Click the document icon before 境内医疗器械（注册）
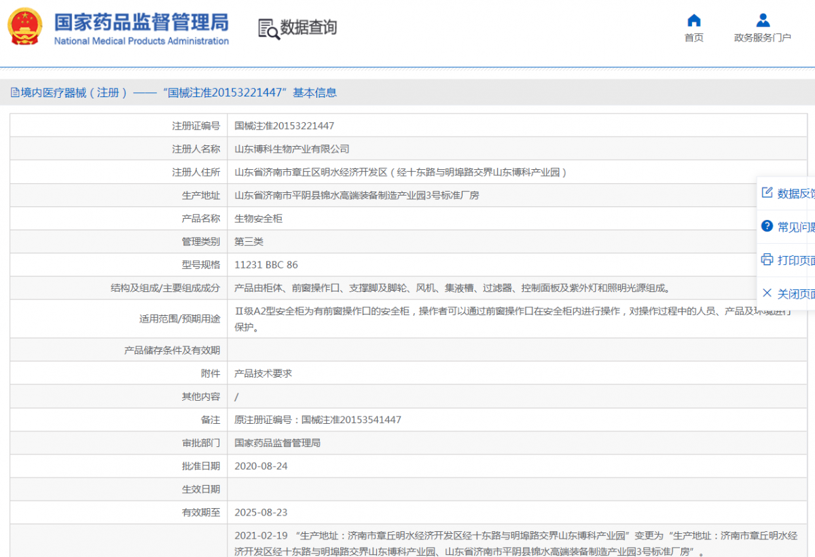This screenshot has width=815, height=557. point(14,92)
